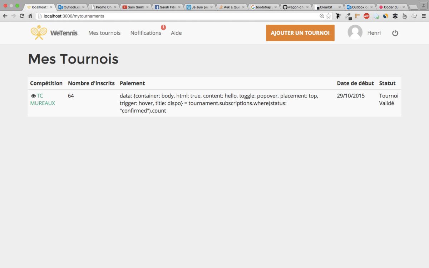This screenshot has width=429, height=268.
Task: Click the eyedropper color picker extension
Action: coord(348,16)
